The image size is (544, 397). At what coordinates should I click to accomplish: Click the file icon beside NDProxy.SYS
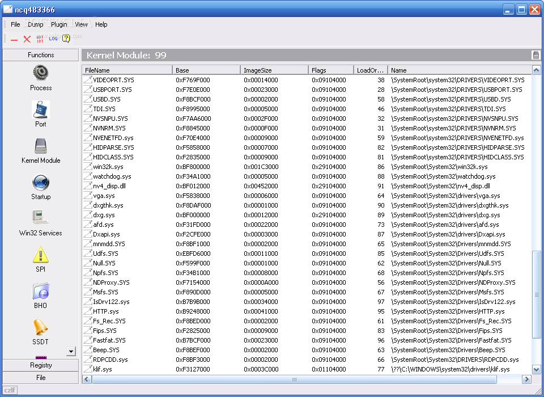point(88,282)
